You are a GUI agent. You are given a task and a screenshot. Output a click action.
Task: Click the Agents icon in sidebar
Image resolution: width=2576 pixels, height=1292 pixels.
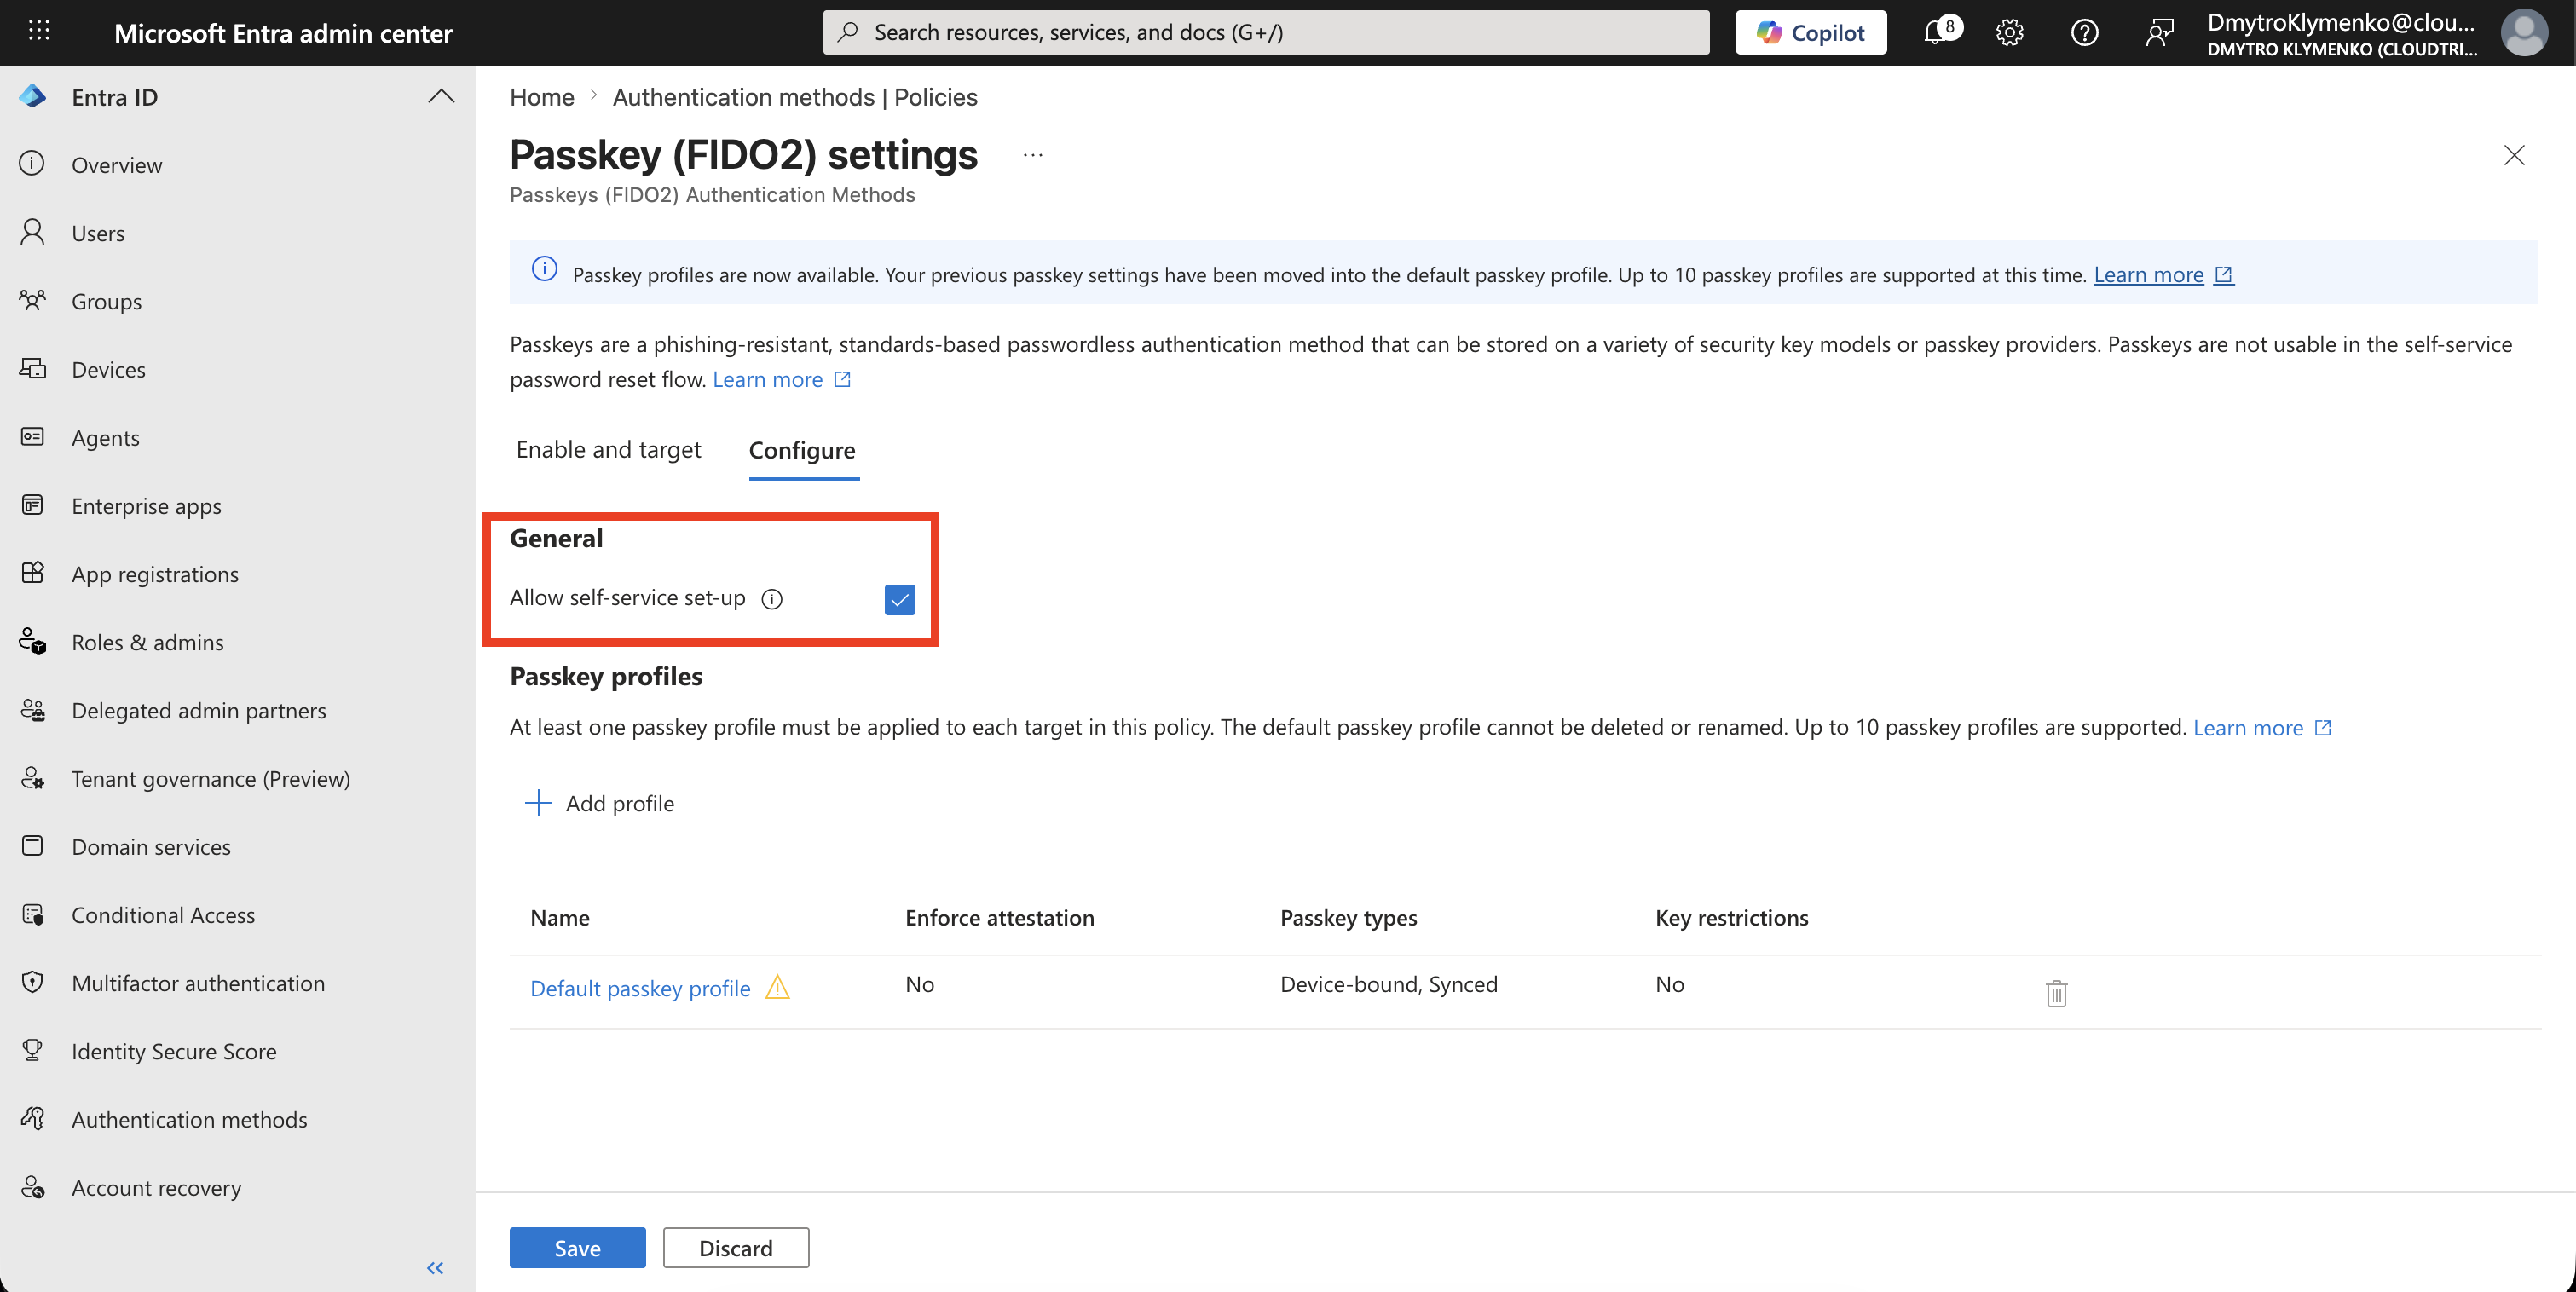[x=32, y=437]
